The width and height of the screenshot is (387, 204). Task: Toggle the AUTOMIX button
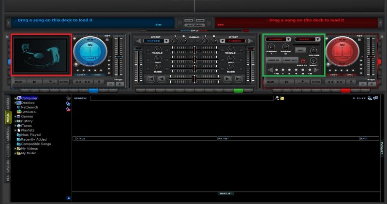pyautogui.click(x=194, y=25)
